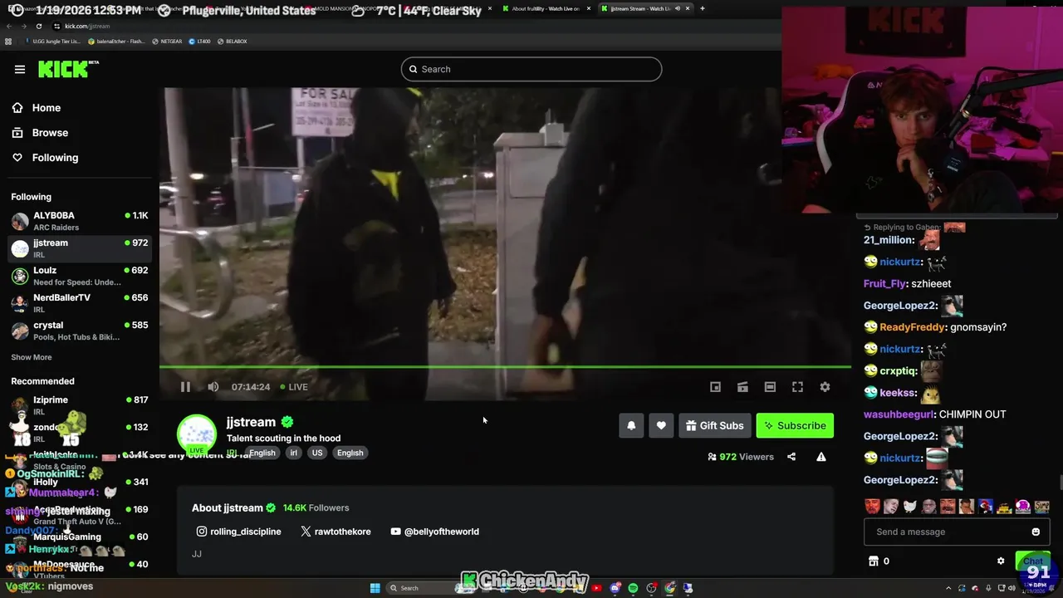
Task: Open Iziprime recommended channel
Action: pos(80,404)
